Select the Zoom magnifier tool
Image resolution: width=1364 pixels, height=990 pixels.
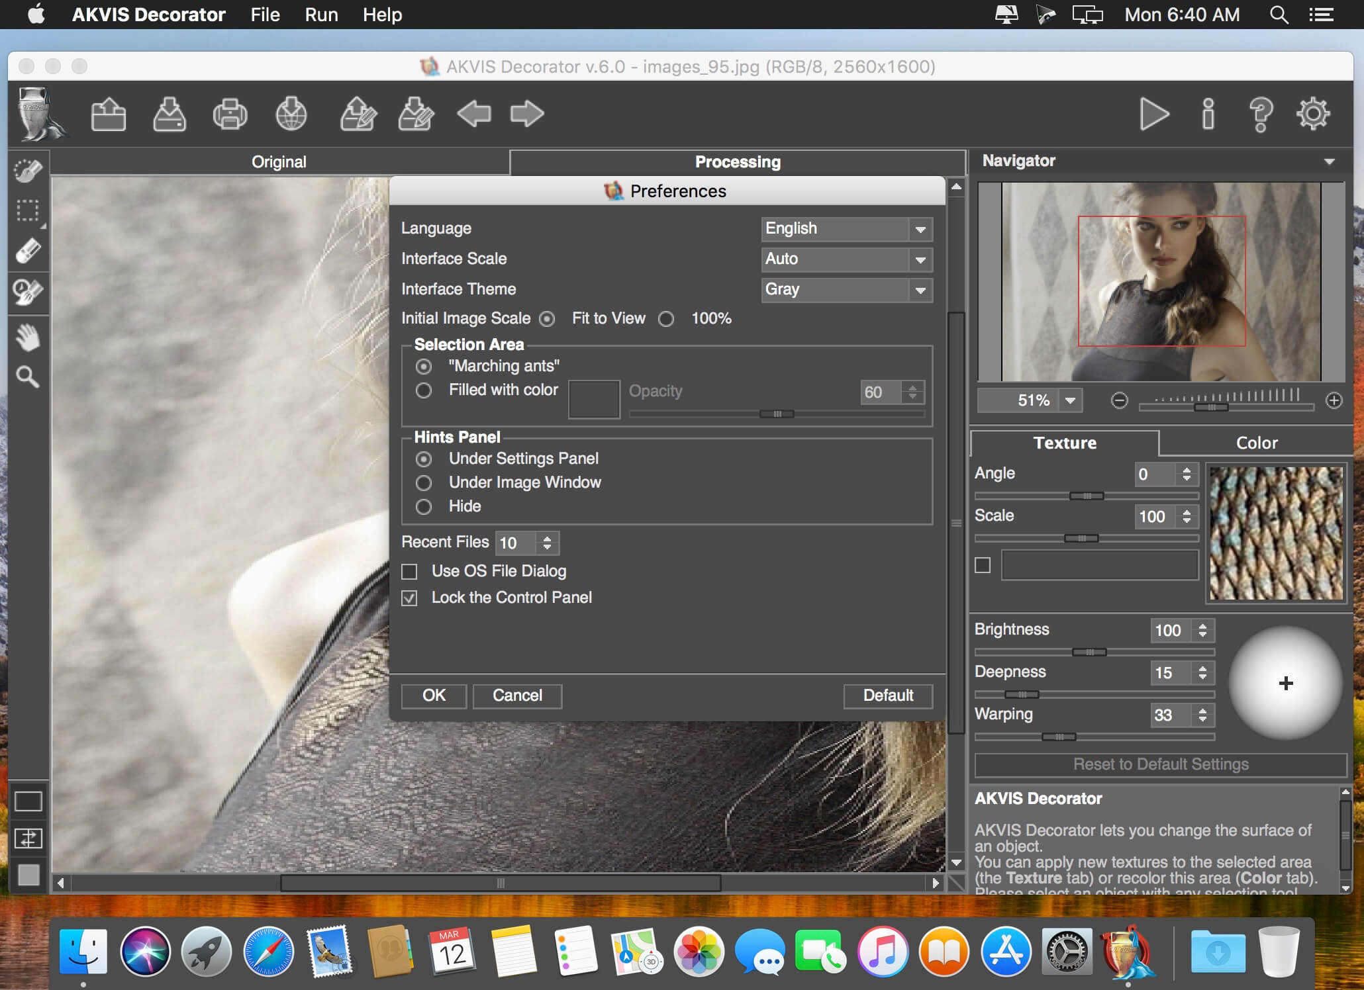tap(28, 377)
